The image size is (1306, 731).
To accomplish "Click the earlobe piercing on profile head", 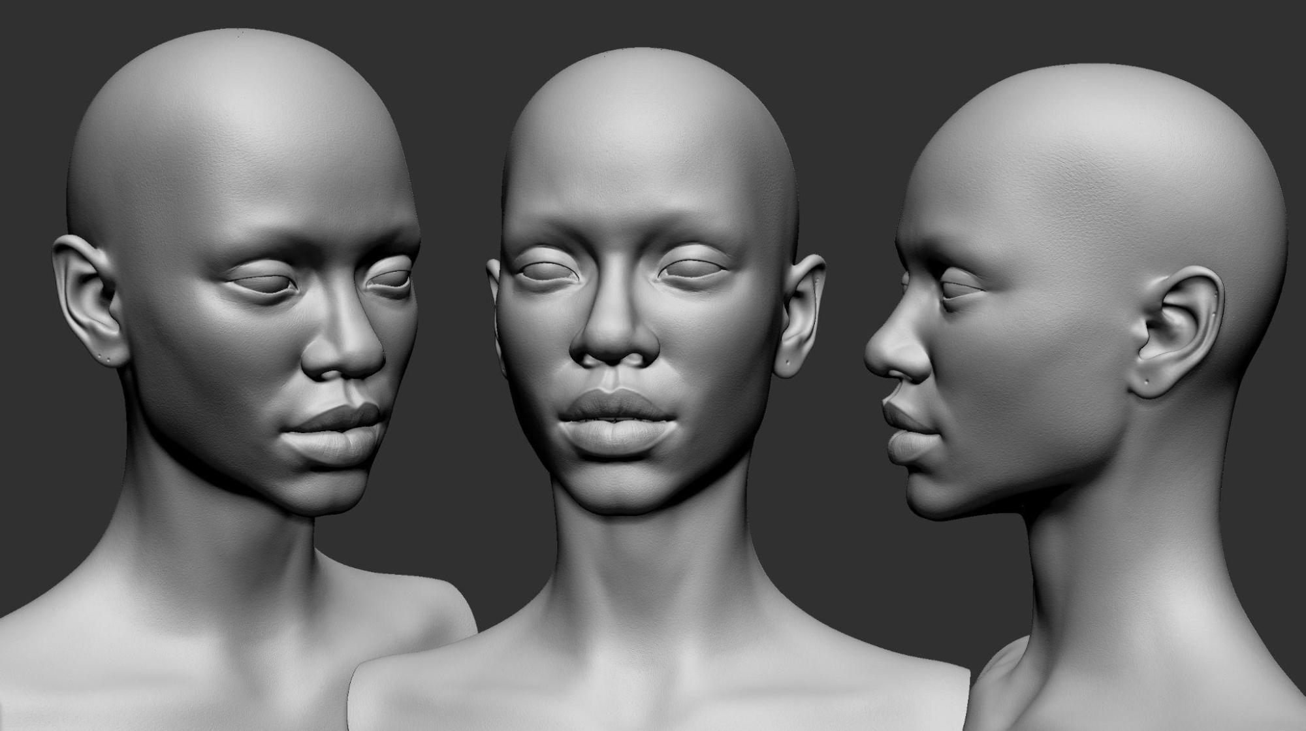I will 1147,381.
